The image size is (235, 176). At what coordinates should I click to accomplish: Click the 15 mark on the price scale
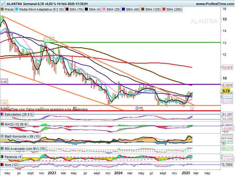[225, 19]
